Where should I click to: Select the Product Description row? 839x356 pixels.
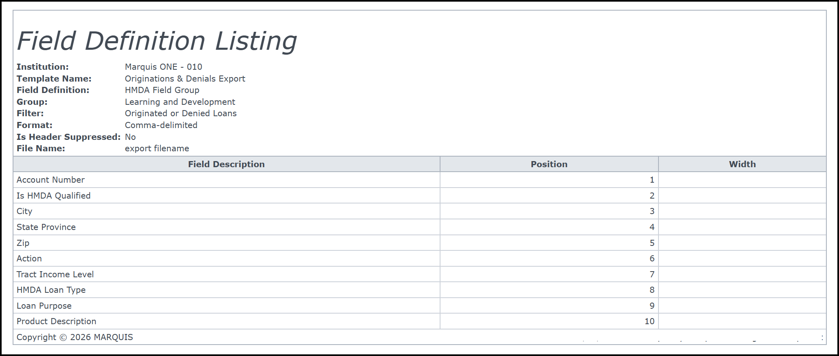pyautogui.click(x=420, y=321)
